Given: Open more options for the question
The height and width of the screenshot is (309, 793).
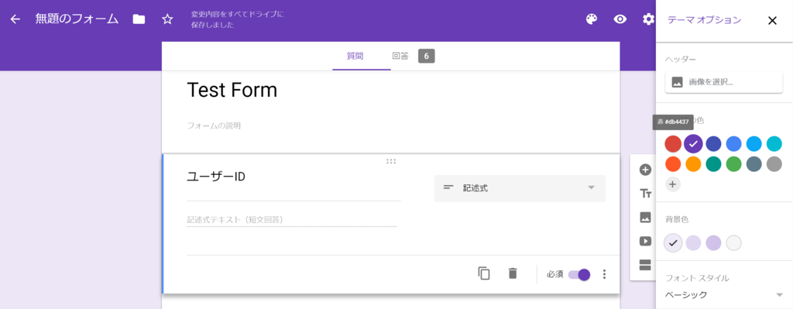Looking at the screenshot, I should click(604, 274).
